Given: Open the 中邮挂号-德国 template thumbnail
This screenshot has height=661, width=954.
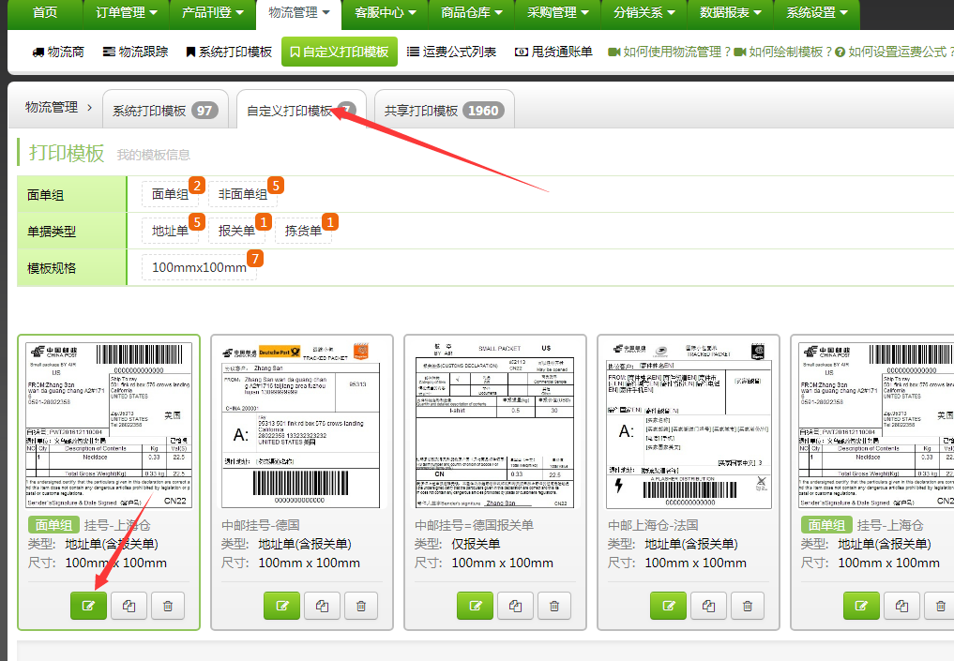Looking at the screenshot, I should pos(302,425).
